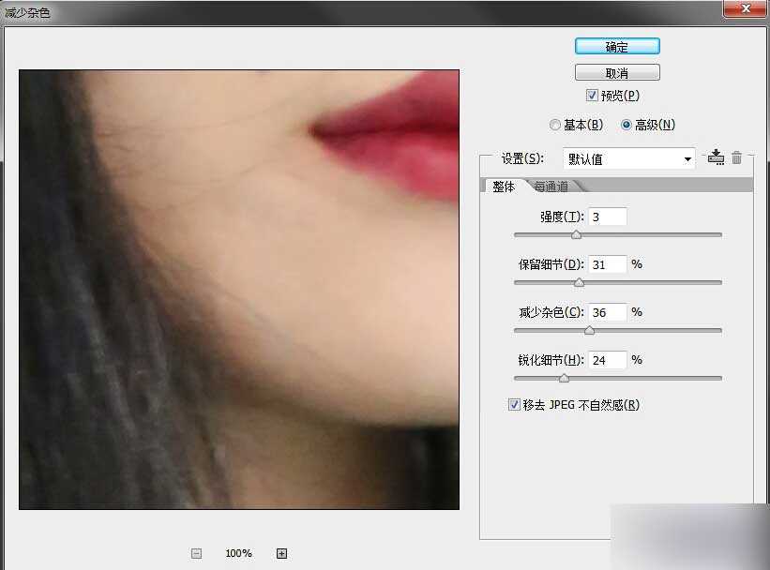Zoom out of the preview image
The image size is (770, 570).
pos(196,553)
